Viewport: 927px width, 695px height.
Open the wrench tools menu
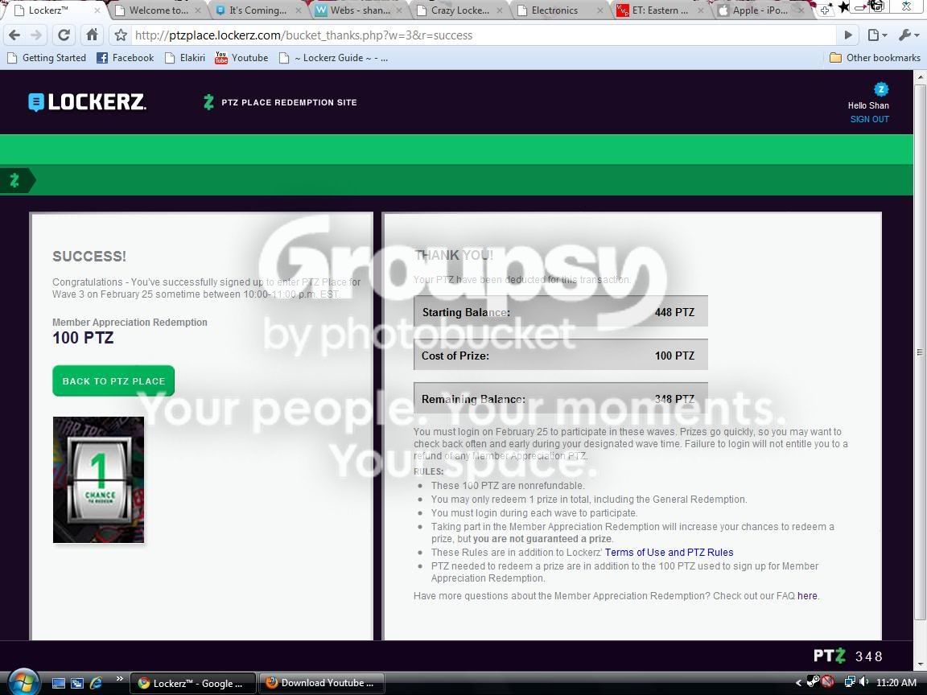(908, 35)
